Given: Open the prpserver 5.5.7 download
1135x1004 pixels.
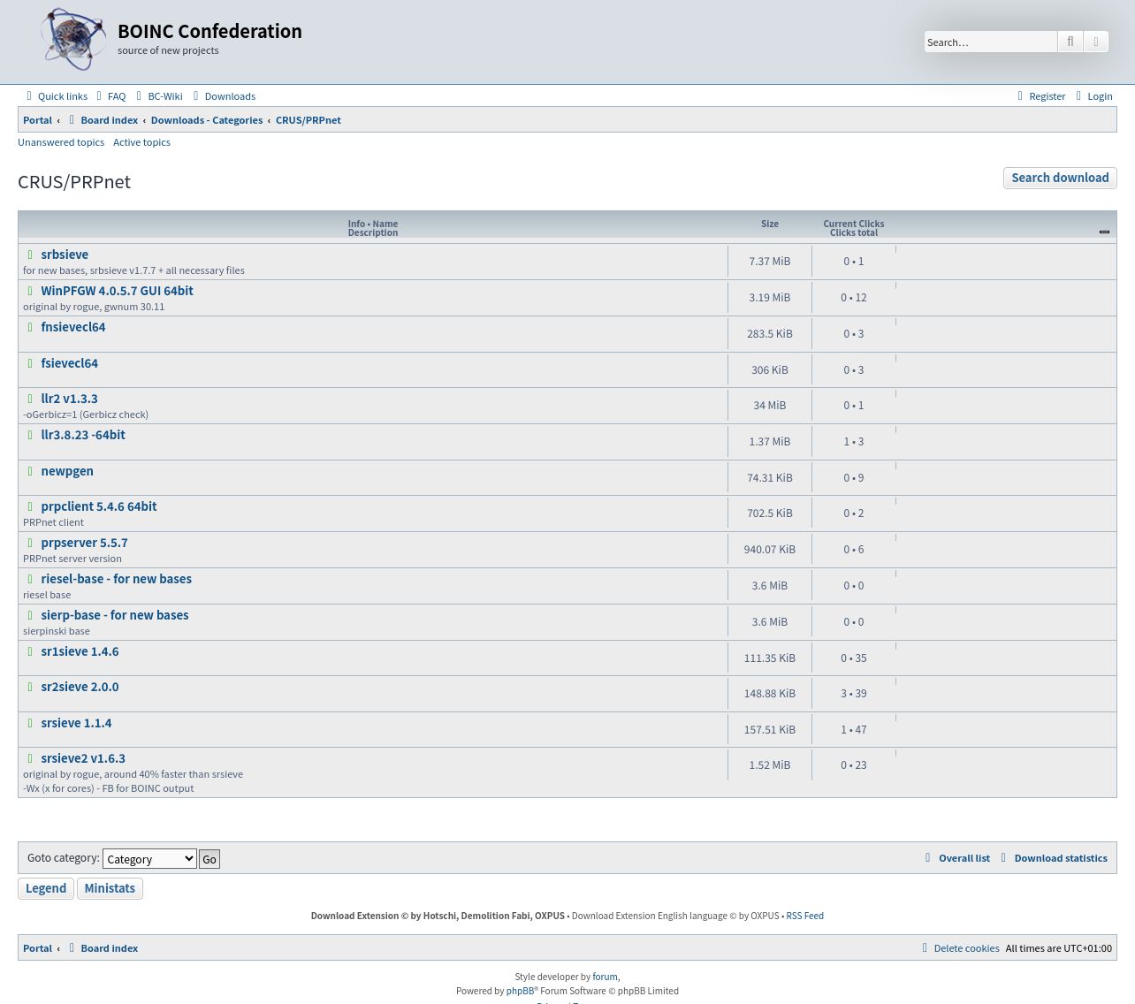Looking at the screenshot, I should tap(84, 543).
